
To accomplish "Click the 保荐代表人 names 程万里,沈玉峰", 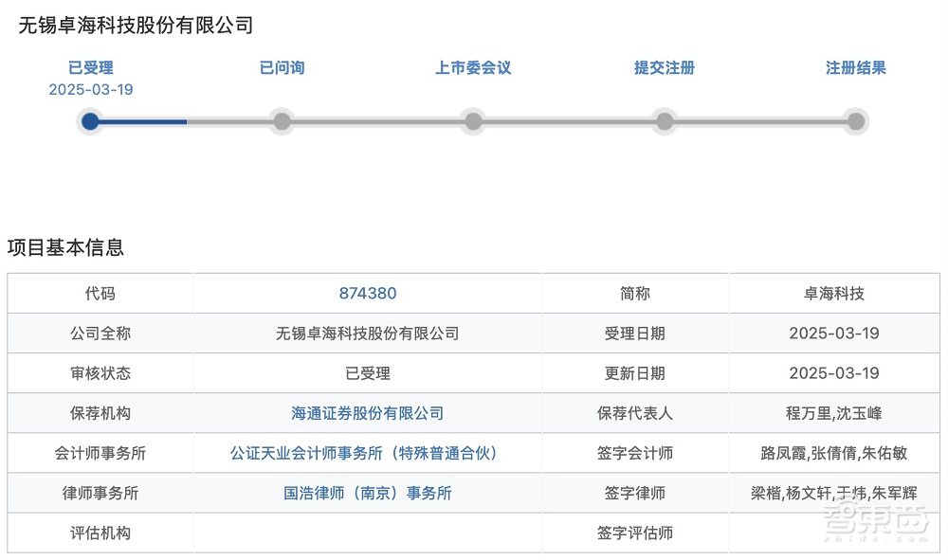I will 832,412.
